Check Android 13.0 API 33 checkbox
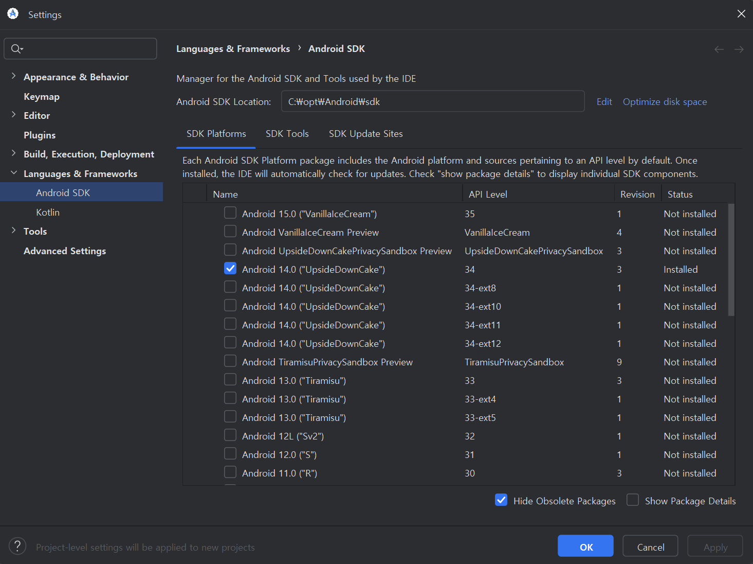753x564 pixels. tap(230, 379)
